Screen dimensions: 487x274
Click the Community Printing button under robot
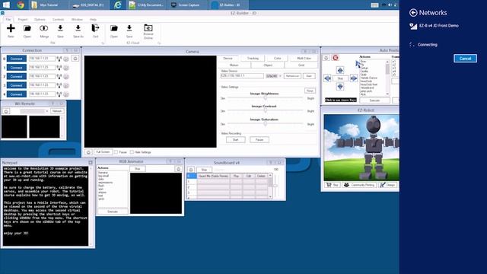[359, 185]
